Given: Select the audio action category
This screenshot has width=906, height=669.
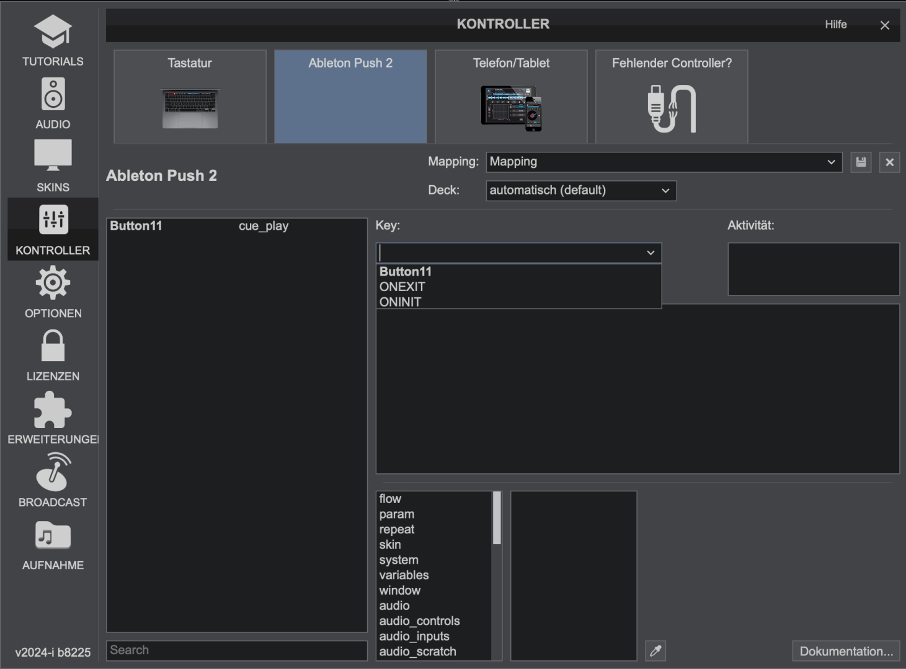Looking at the screenshot, I should point(434,606).
